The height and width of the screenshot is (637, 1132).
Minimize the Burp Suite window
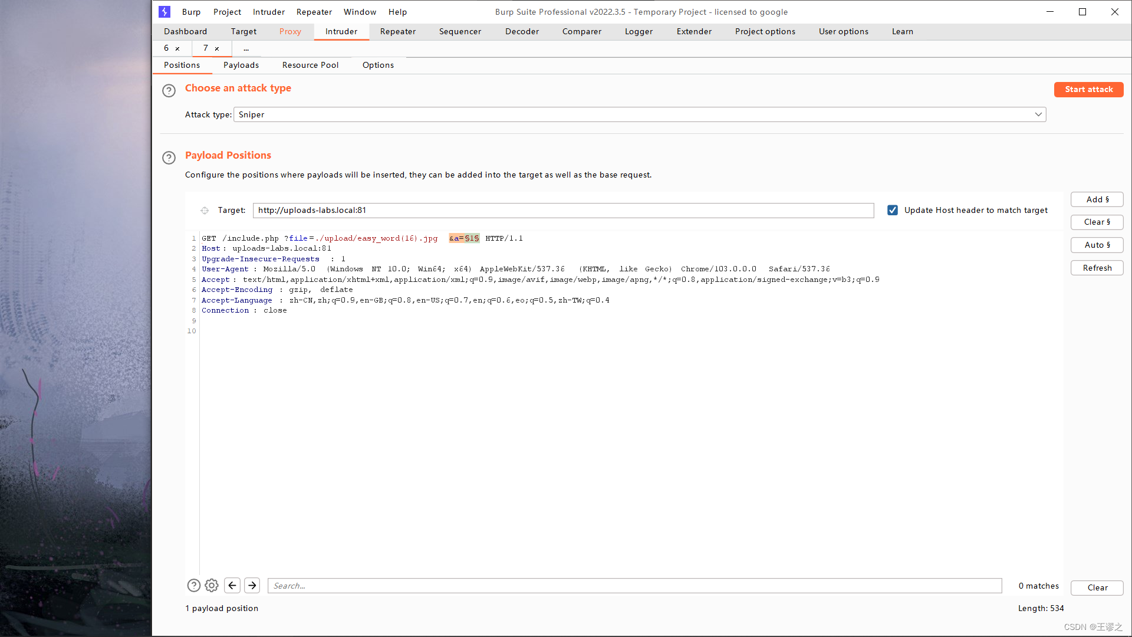tap(1050, 12)
